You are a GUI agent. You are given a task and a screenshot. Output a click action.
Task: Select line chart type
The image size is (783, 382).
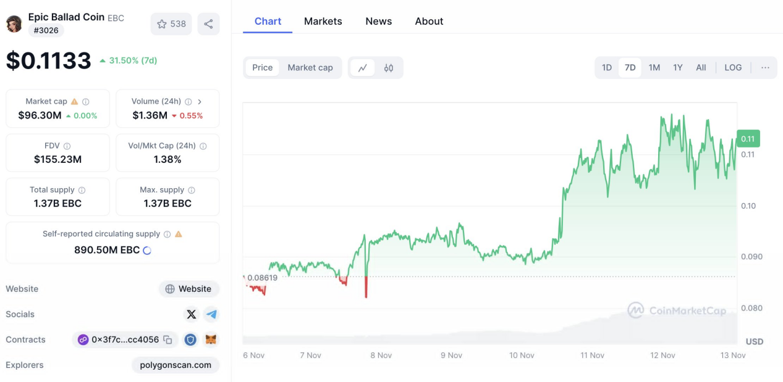[x=363, y=68]
